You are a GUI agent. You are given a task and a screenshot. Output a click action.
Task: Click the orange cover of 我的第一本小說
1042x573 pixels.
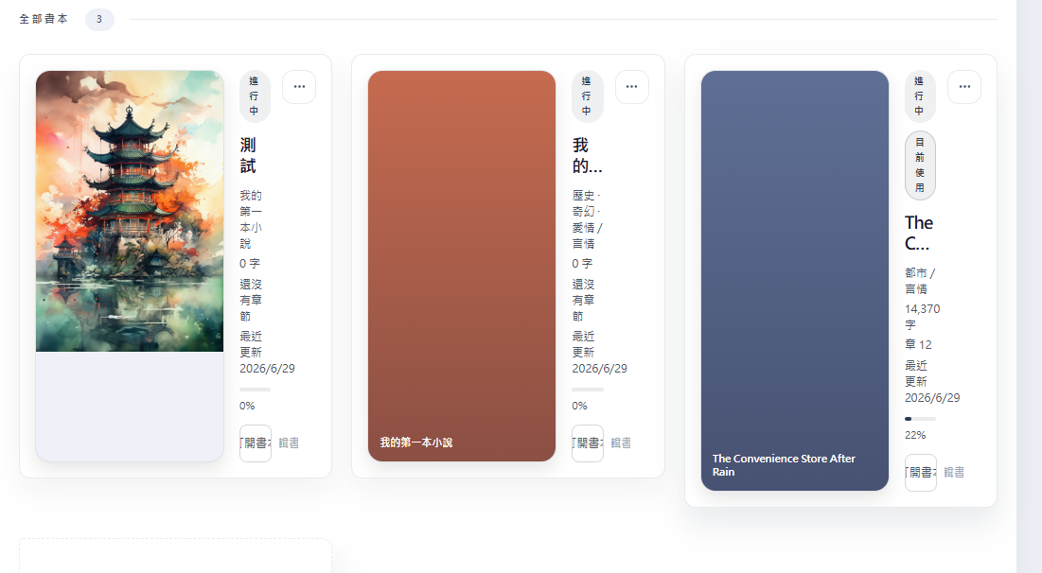(x=462, y=266)
